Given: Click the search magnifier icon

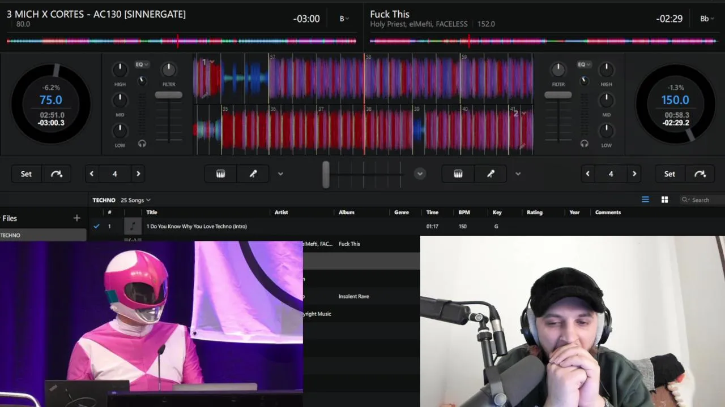Looking at the screenshot, I should tap(685, 200).
